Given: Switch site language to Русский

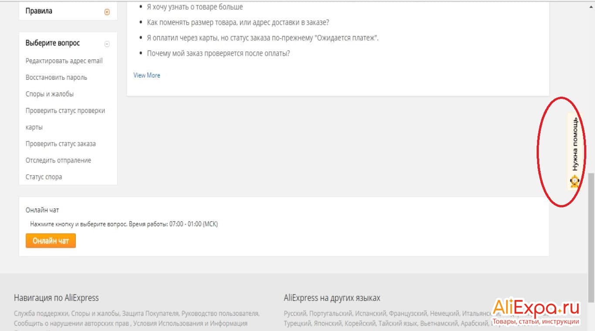Looking at the screenshot, I should pos(295,313).
